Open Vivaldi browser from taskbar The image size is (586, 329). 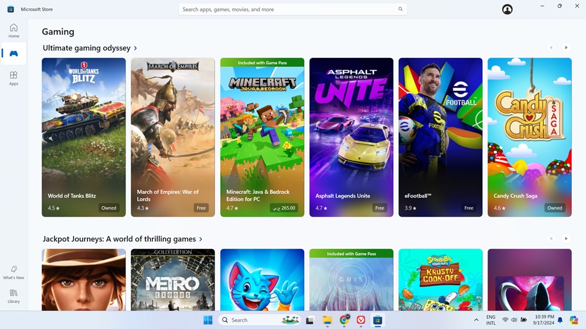pyautogui.click(x=360, y=320)
